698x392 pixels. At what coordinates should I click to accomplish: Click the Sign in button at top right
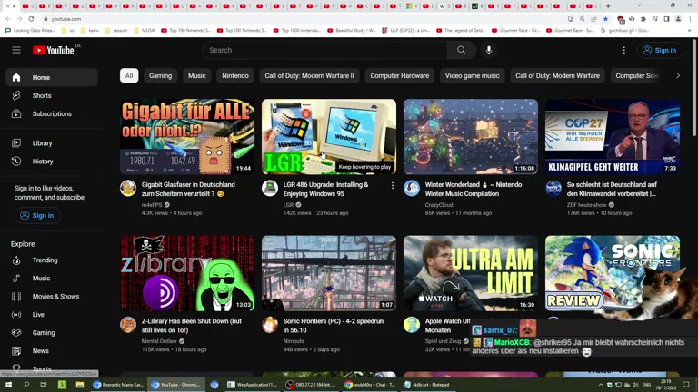[x=659, y=51]
